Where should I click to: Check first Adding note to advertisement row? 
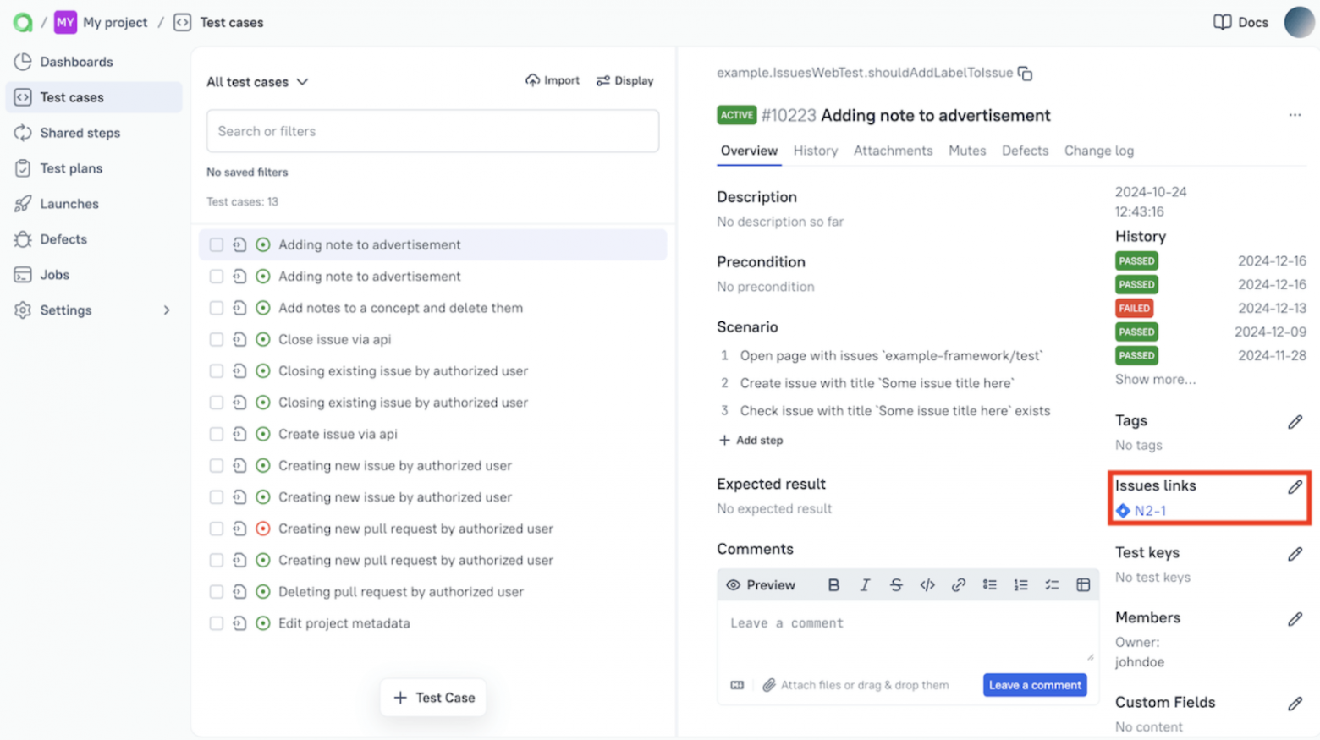[x=215, y=244]
